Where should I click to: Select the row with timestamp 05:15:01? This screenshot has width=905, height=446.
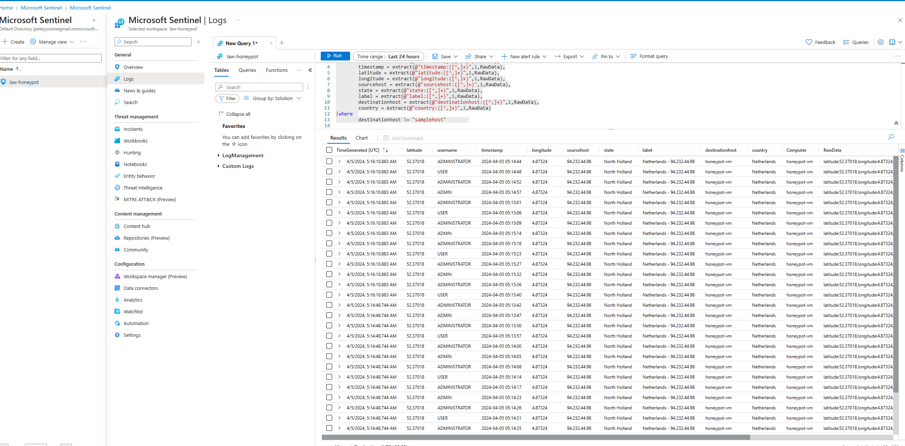coord(329,202)
